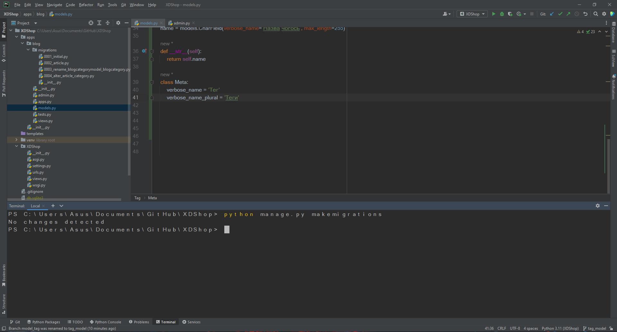Viewport: 617px width, 332px height.
Task: Open settings.py in project tree
Action: (x=41, y=166)
